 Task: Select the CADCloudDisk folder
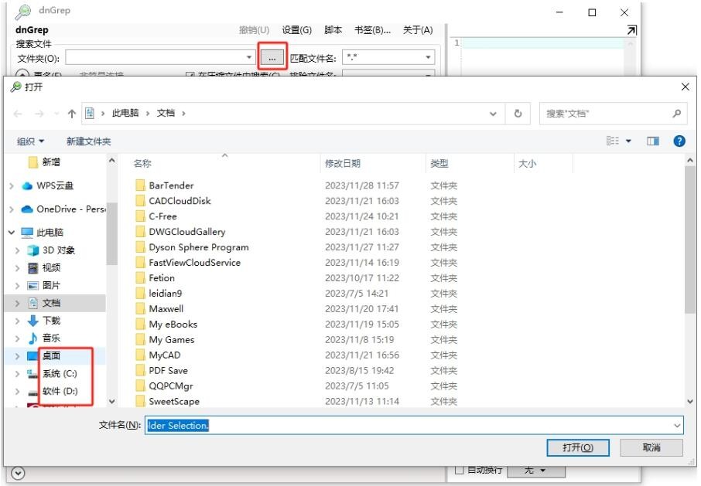point(180,201)
